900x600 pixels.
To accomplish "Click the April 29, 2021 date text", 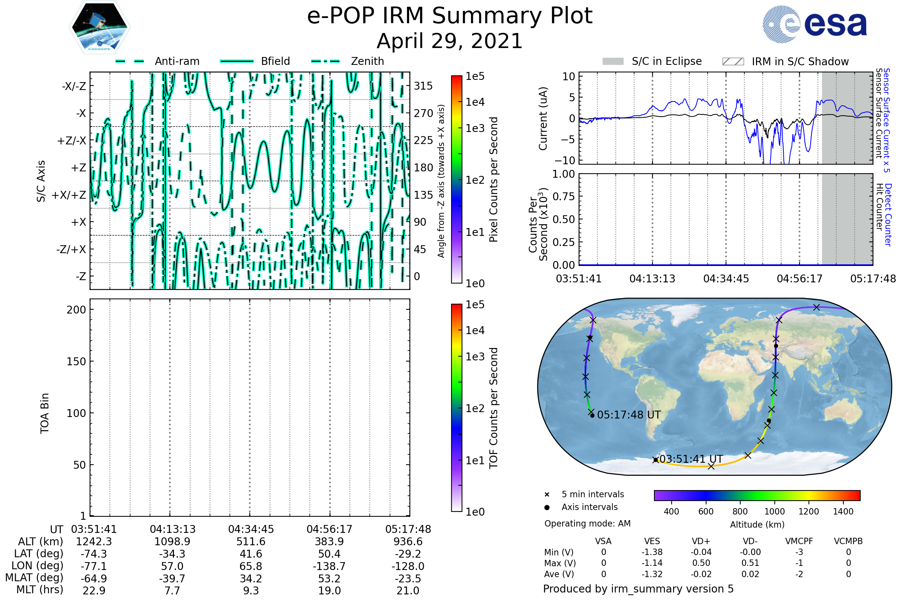I will point(450,41).
